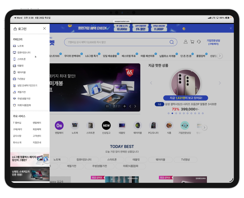Open 여름 패션의류 menu tab
The width and height of the screenshot is (244, 198).
point(148,56)
